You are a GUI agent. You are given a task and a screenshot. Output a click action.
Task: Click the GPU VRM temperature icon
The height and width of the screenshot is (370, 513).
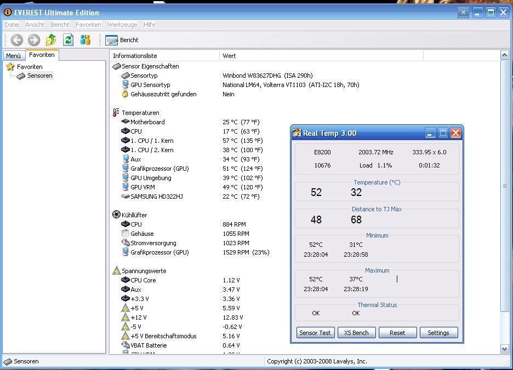click(125, 187)
